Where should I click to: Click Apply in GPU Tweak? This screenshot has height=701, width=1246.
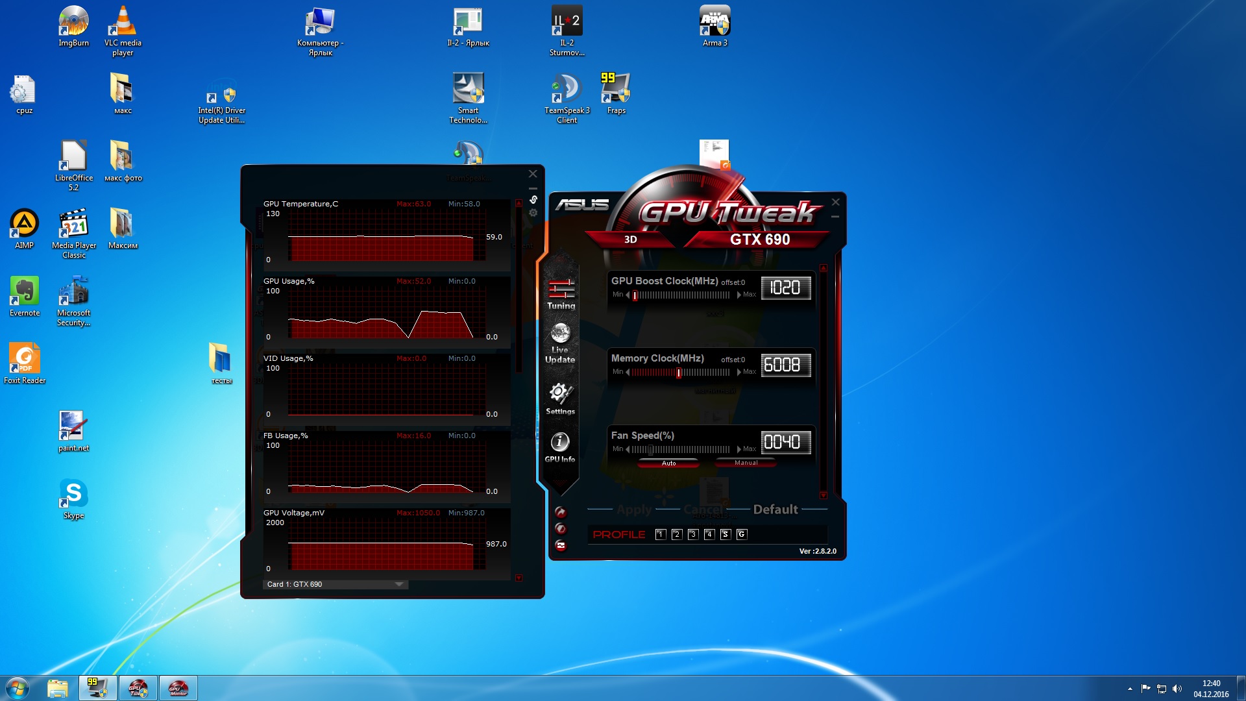634,510
